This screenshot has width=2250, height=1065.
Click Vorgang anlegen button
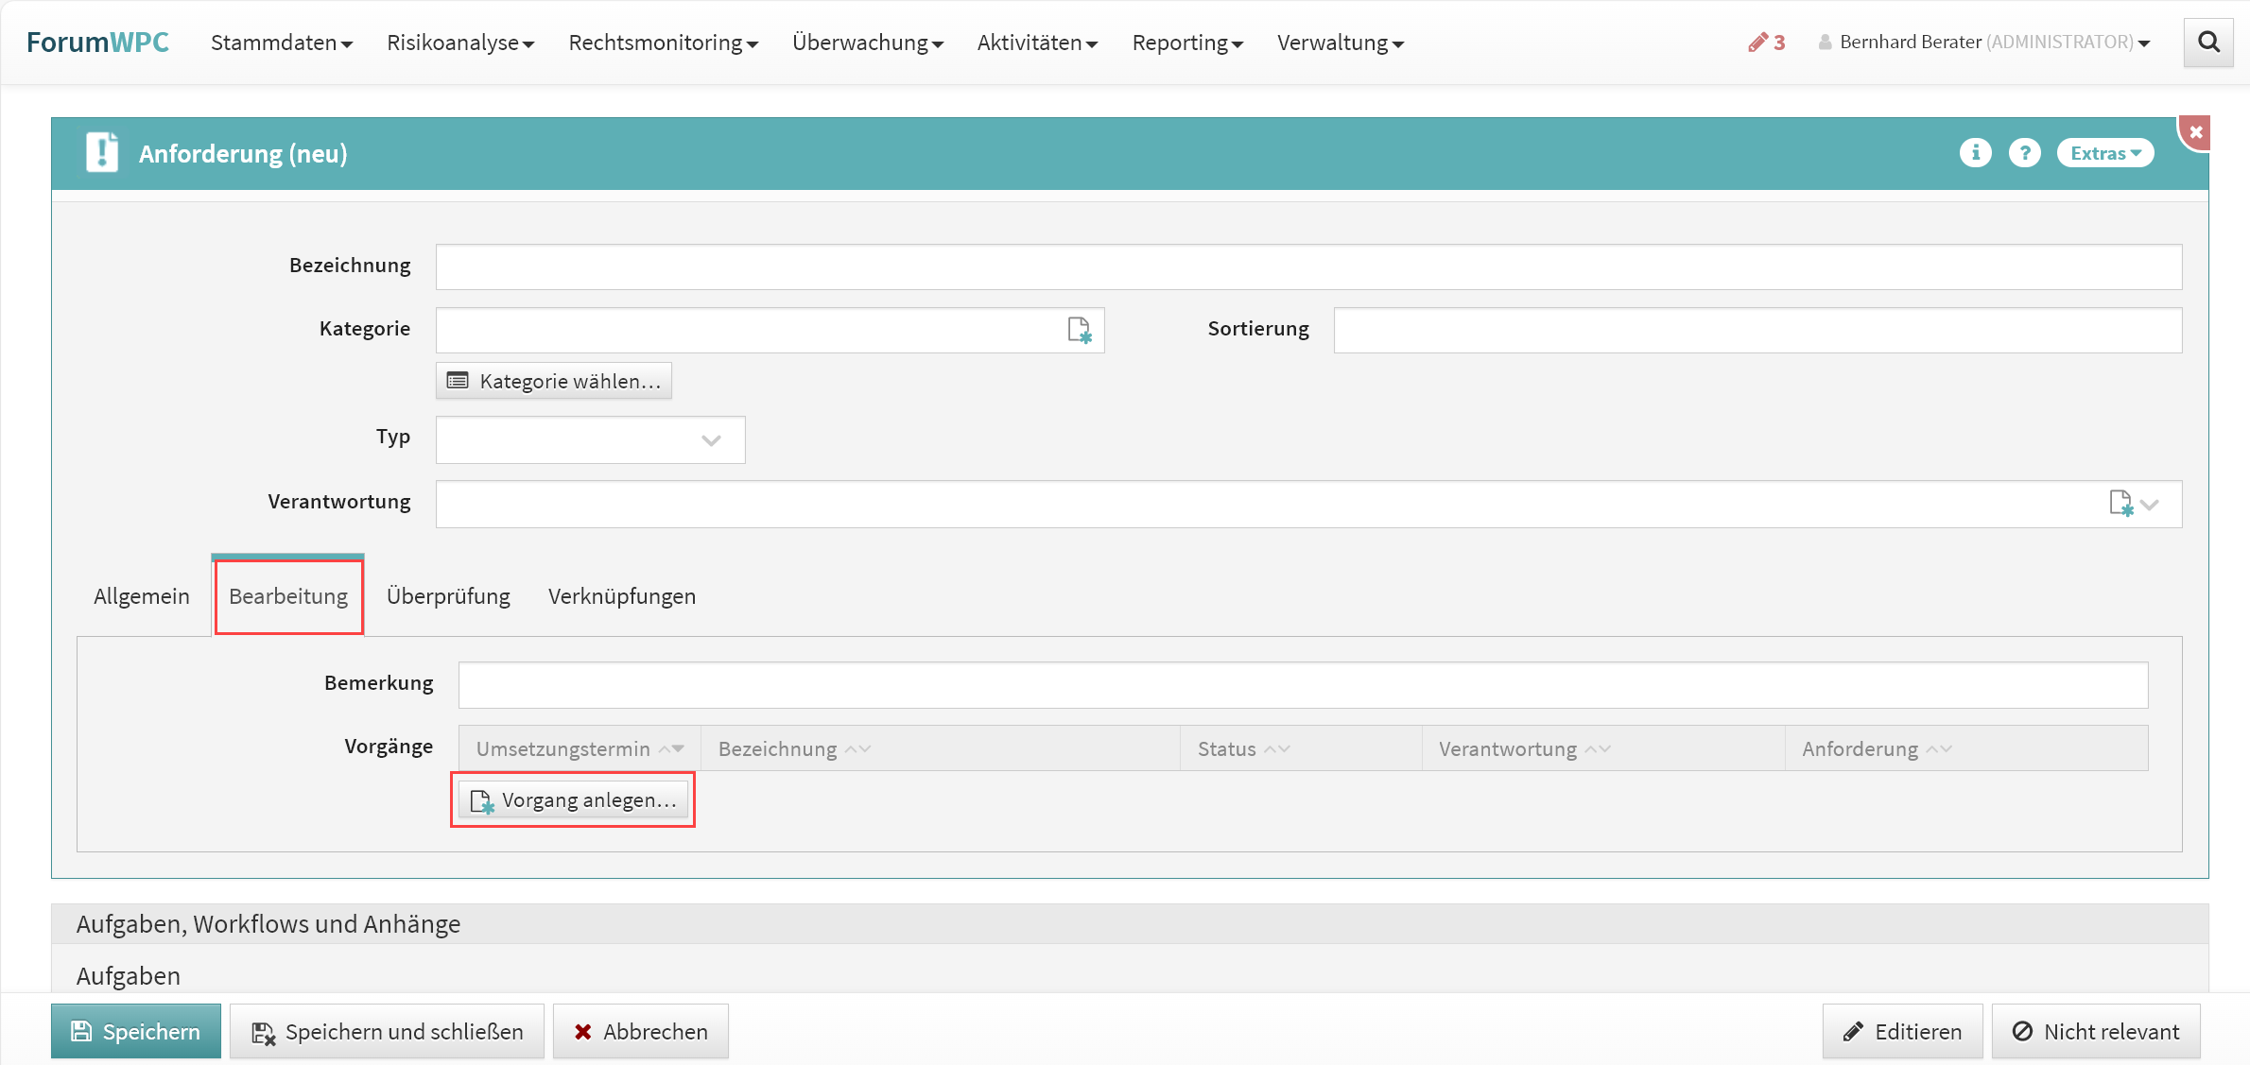(573, 800)
